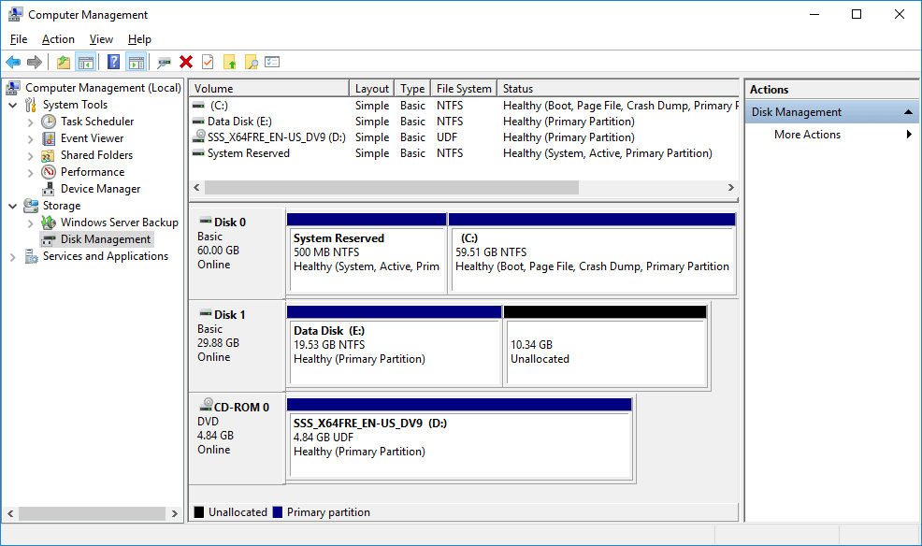Sort by the Layout column header
Image resolution: width=922 pixels, height=546 pixels.
pos(372,89)
